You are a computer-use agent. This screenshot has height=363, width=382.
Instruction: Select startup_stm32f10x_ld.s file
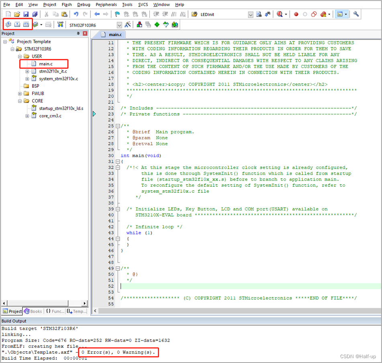point(61,108)
